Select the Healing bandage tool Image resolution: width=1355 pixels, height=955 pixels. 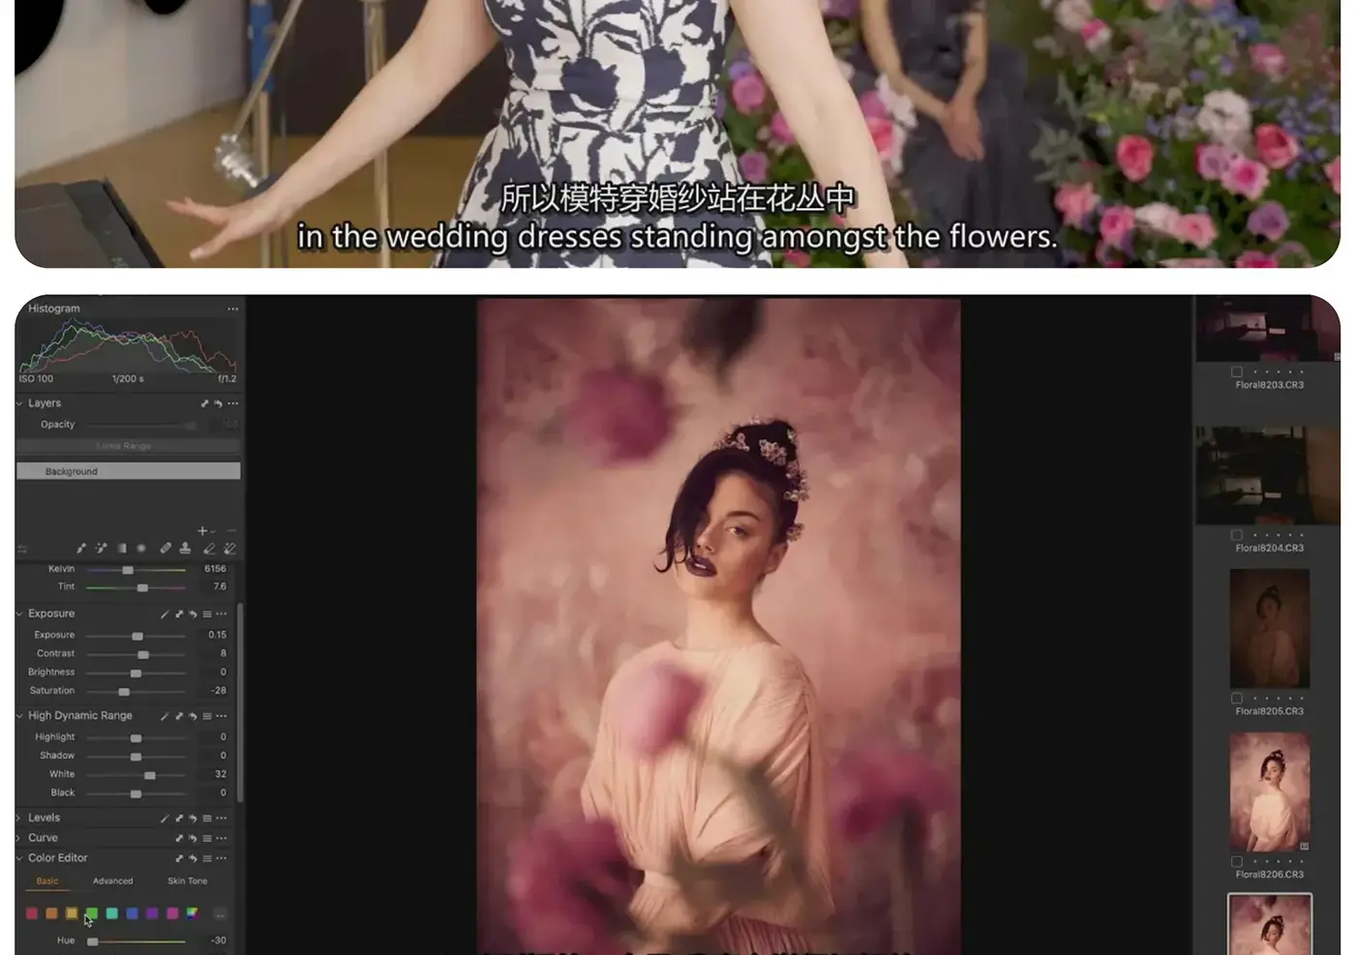[166, 549]
